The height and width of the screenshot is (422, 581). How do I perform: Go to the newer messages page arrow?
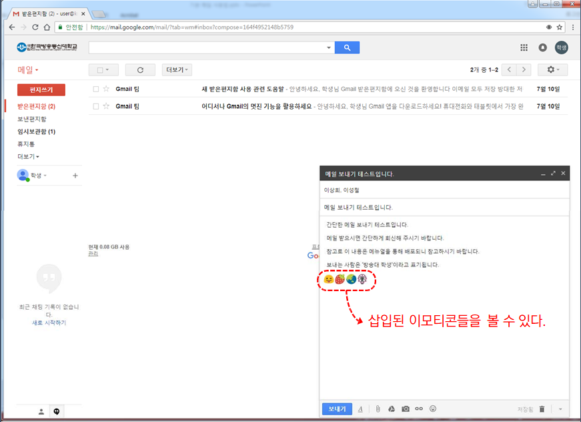[x=509, y=69]
